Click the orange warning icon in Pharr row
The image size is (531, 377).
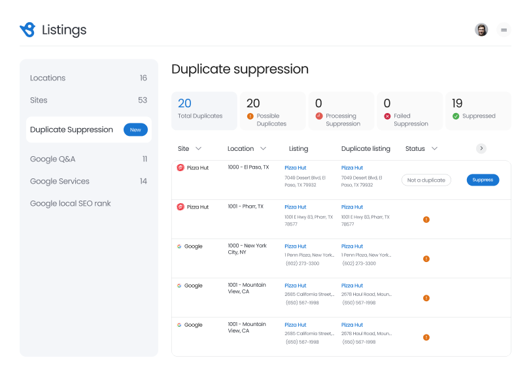point(426,220)
